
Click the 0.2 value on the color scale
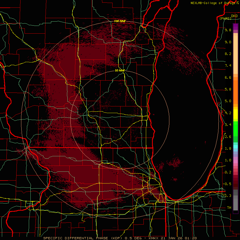228,172
